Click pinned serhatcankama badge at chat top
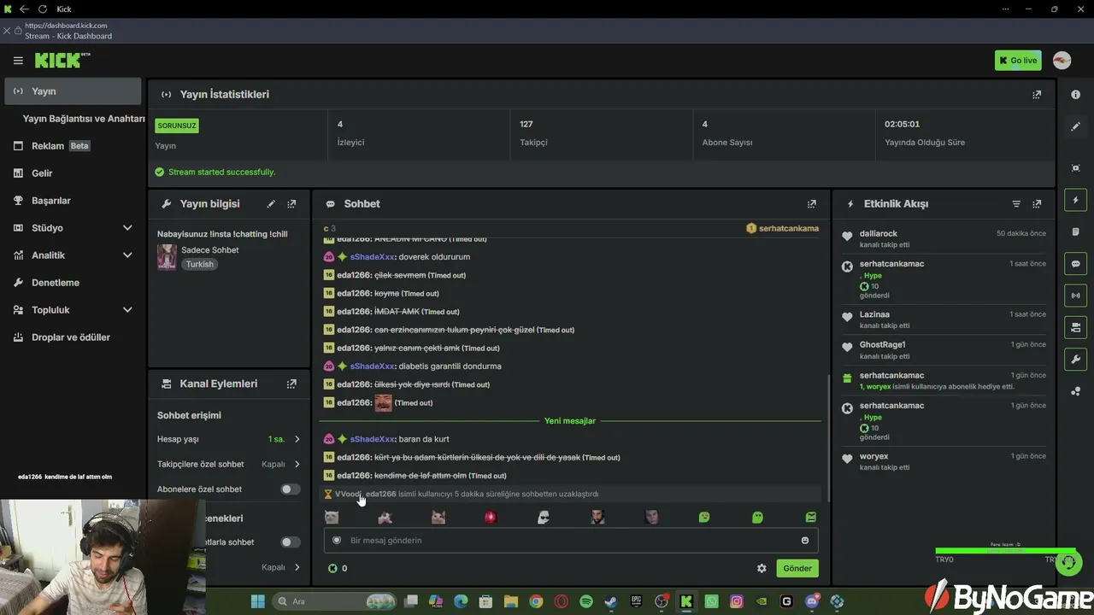The height and width of the screenshot is (615, 1094). (782, 228)
